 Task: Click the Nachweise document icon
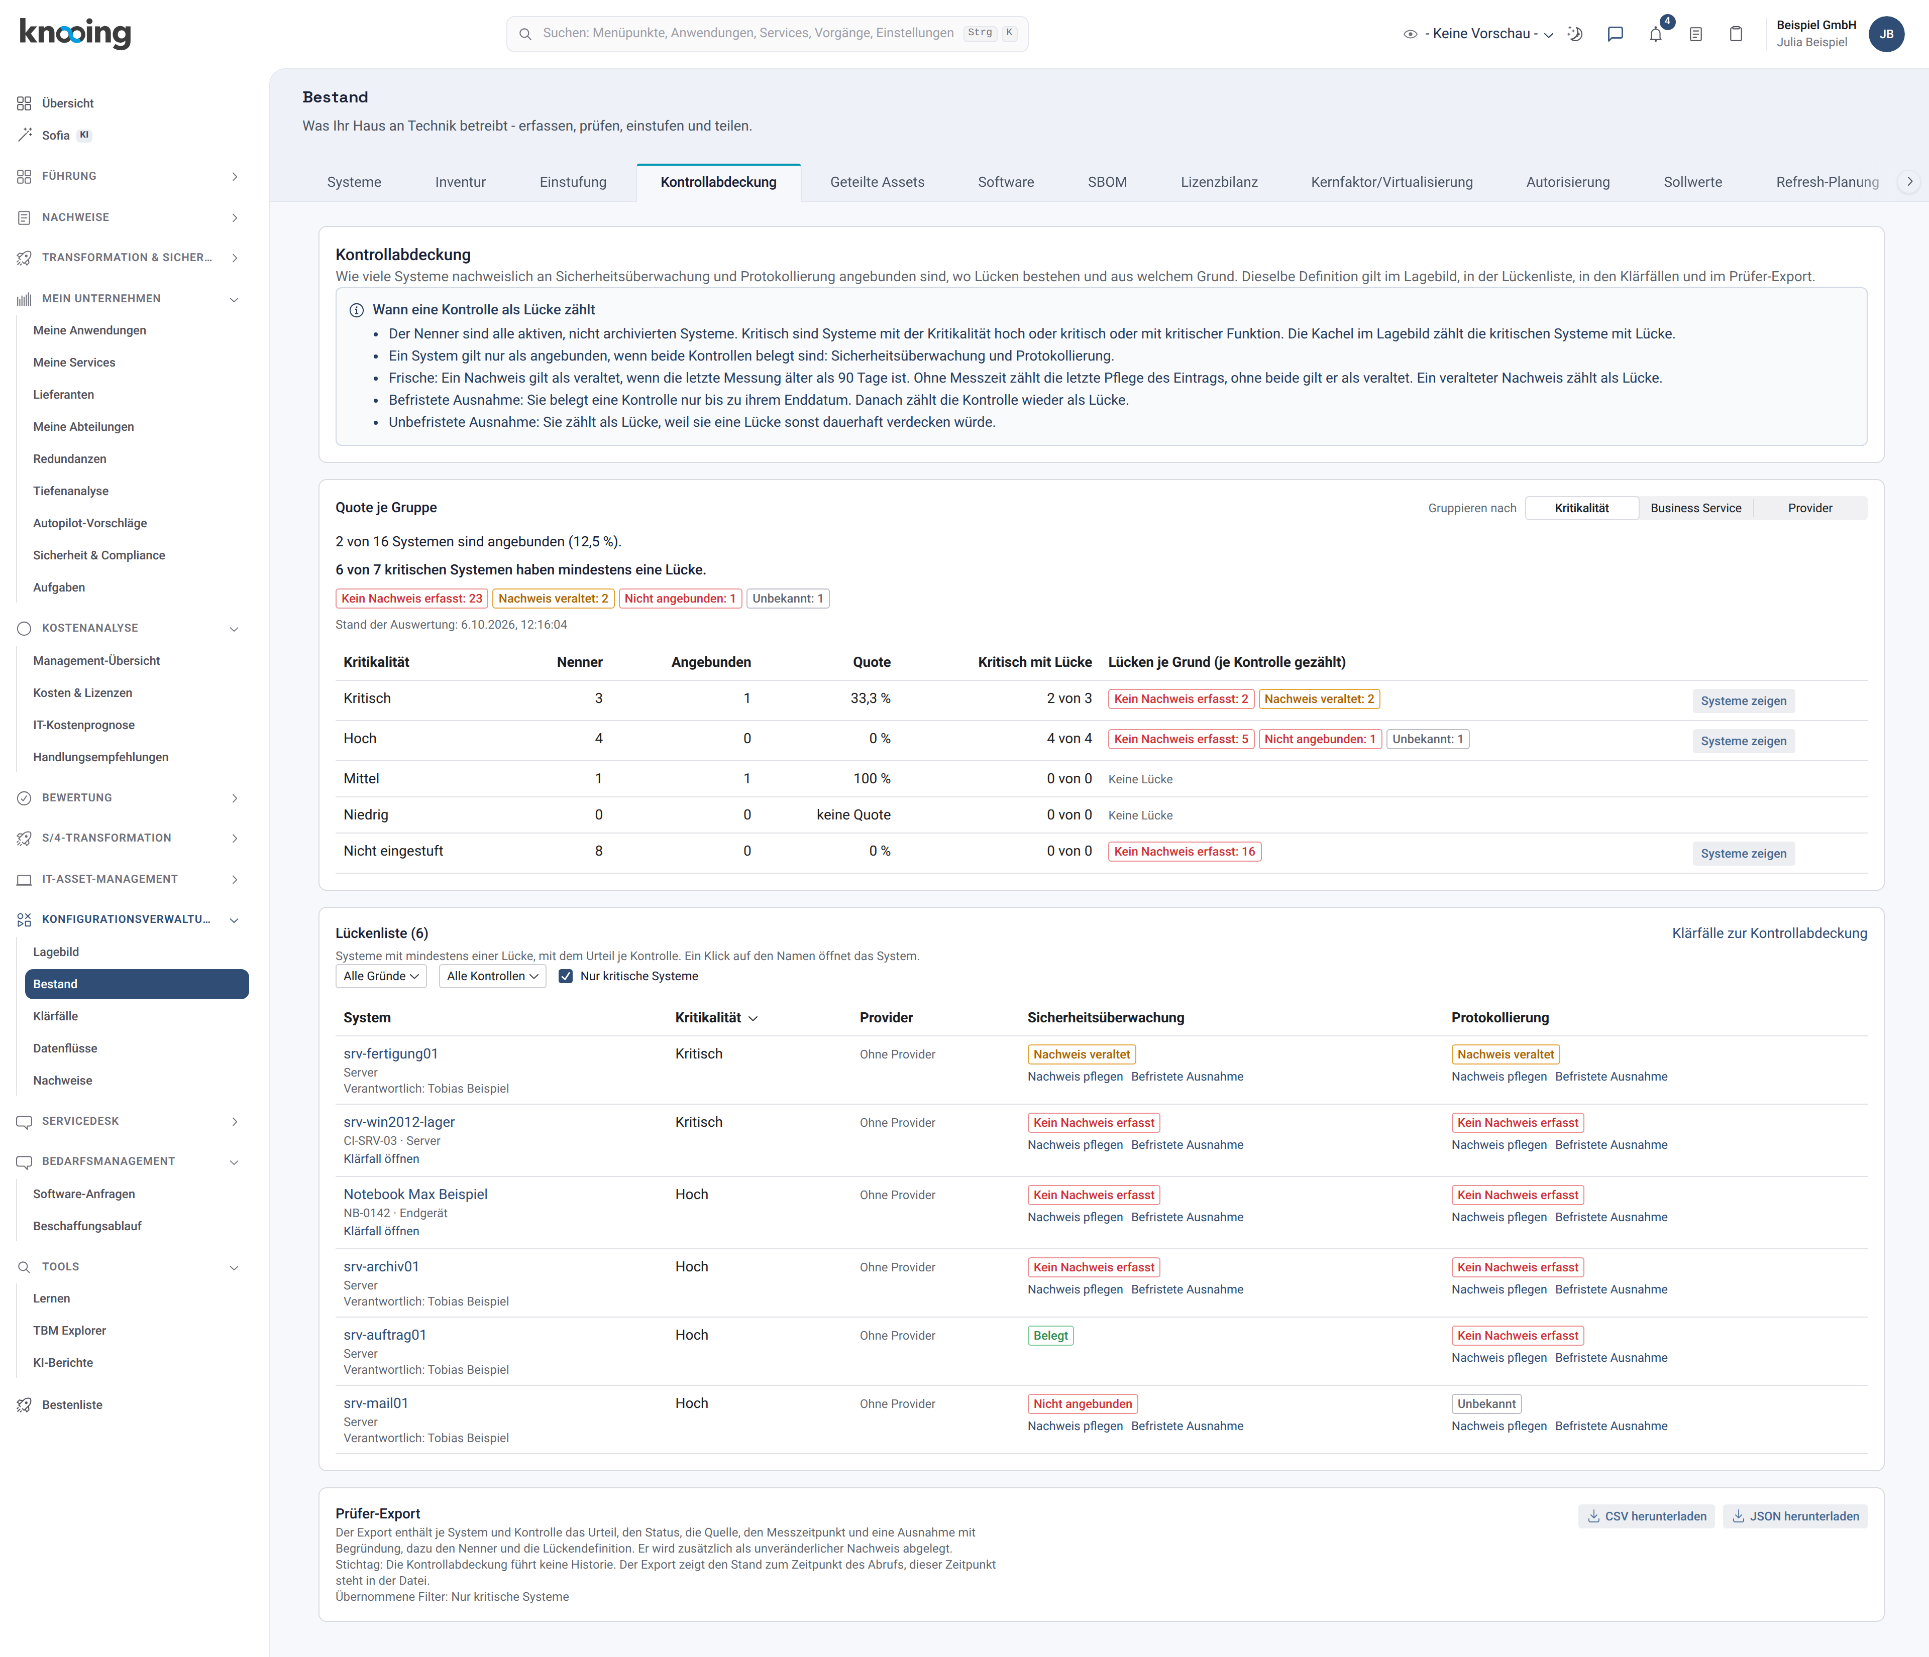tap(24, 218)
